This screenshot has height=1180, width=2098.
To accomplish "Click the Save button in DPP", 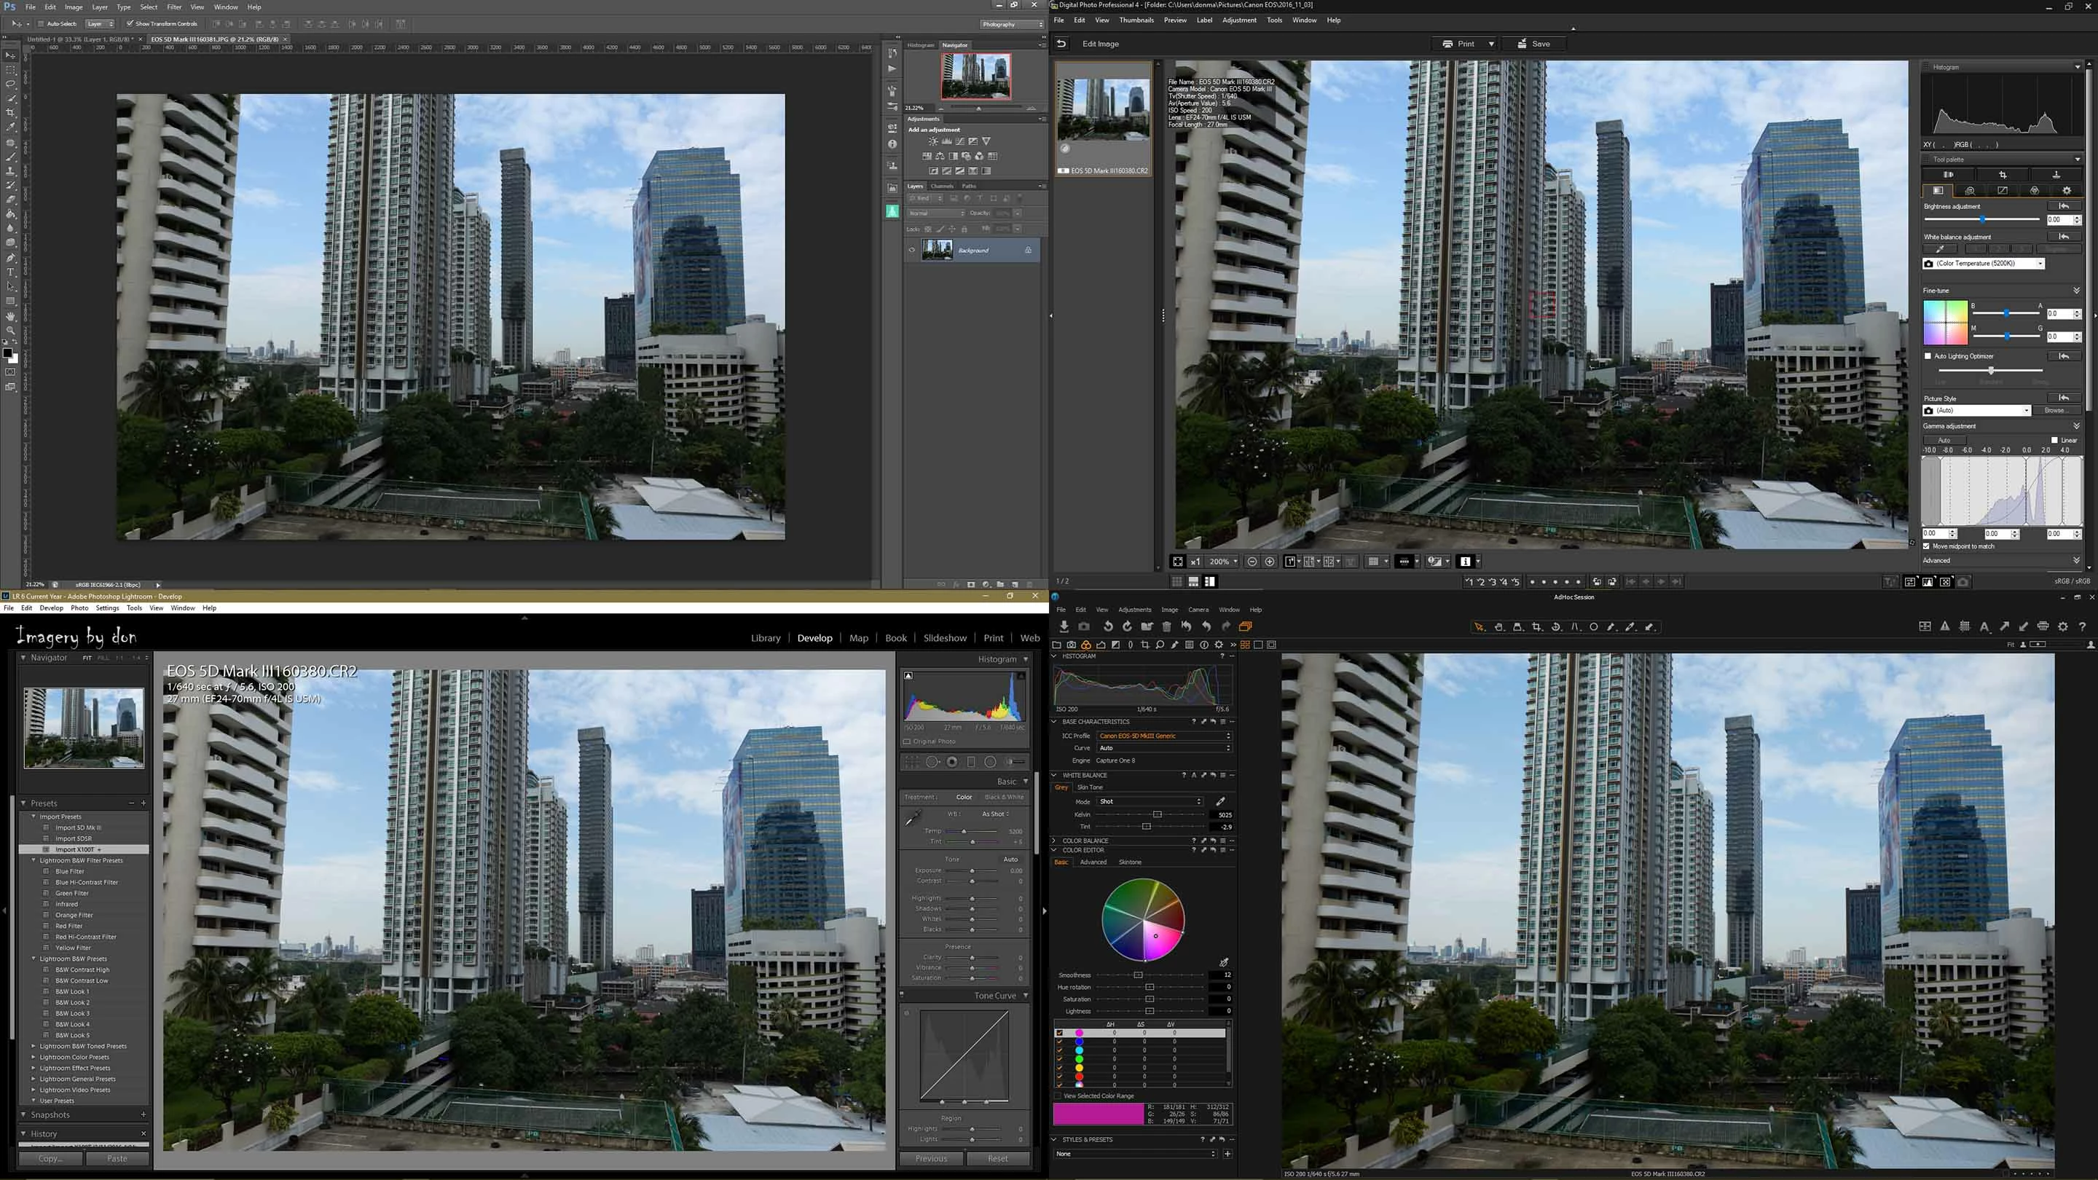I will (x=1533, y=44).
